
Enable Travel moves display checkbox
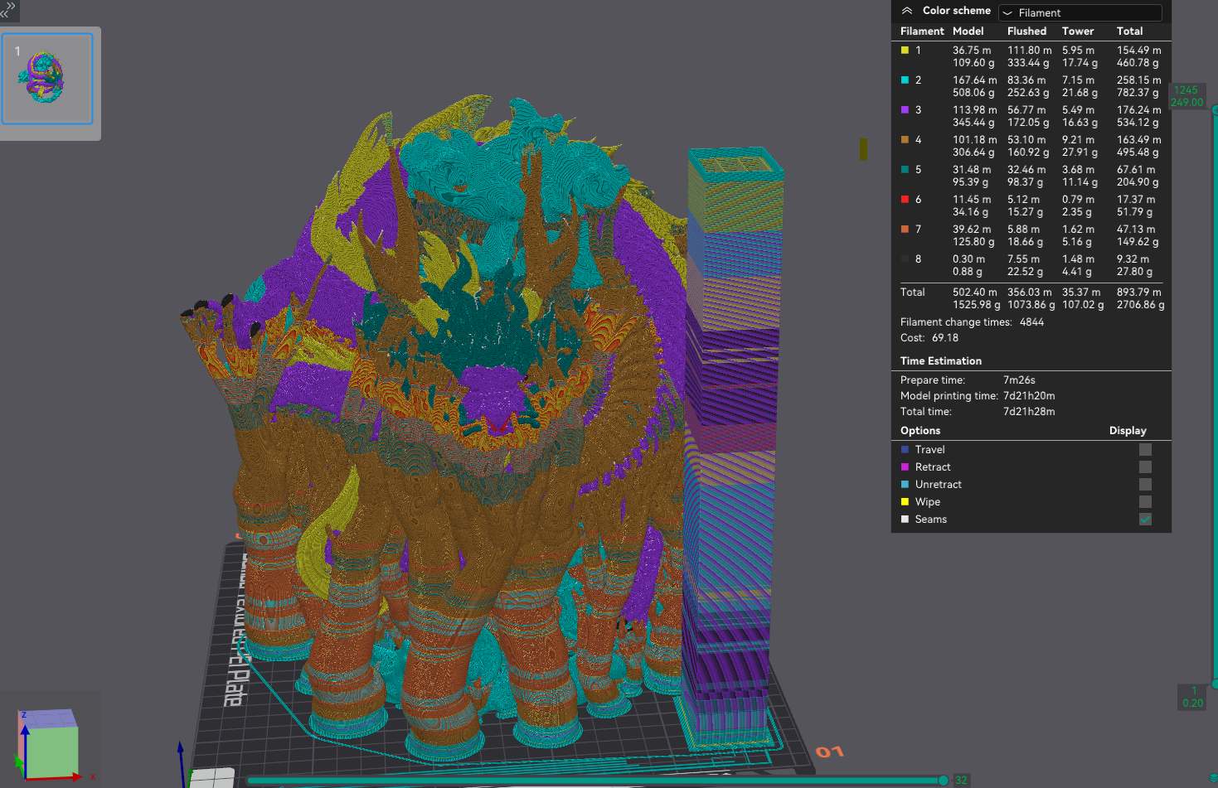coord(1145,450)
